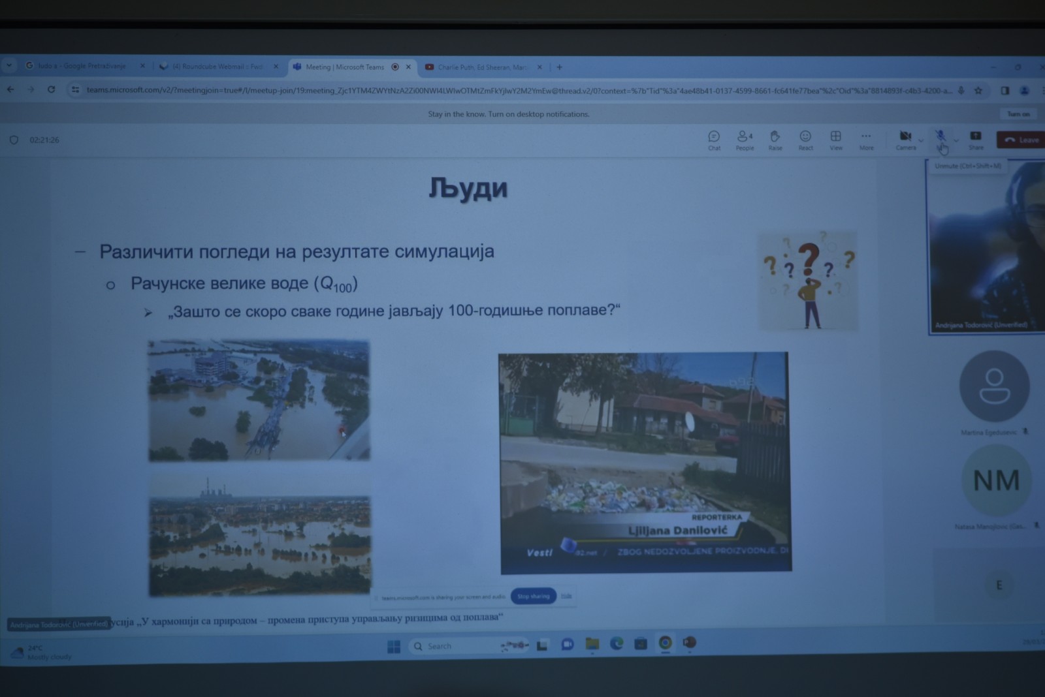Click the slide title Људи
Viewport: 1045px width, 697px height.
click(468, 188)
